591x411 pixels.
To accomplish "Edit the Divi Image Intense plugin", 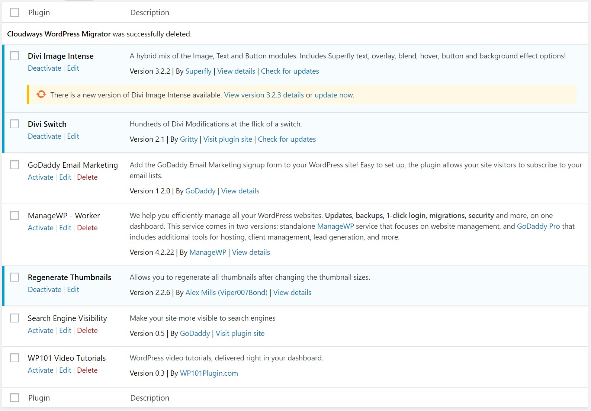I will [x=73, y=68].
